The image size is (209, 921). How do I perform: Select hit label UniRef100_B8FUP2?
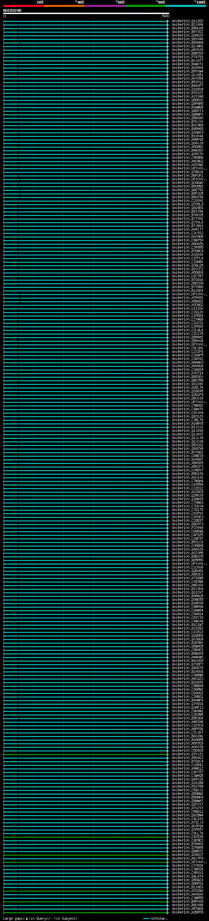click(x=187, y=176)
